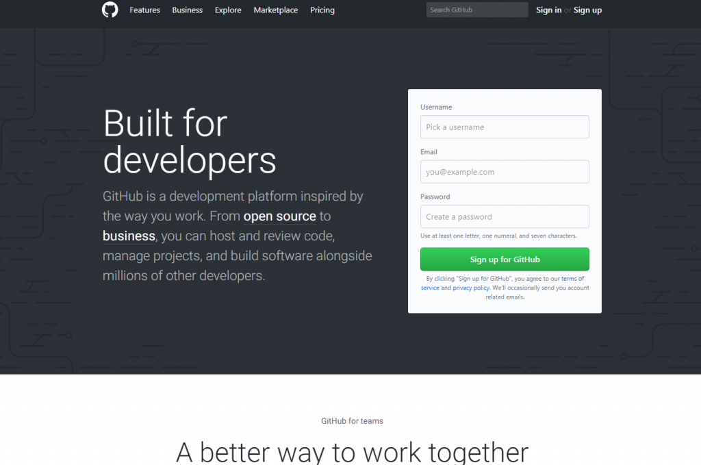Screen dimensions: 701x465
Task: Open the privacy policy link
Action: [471, 288]
